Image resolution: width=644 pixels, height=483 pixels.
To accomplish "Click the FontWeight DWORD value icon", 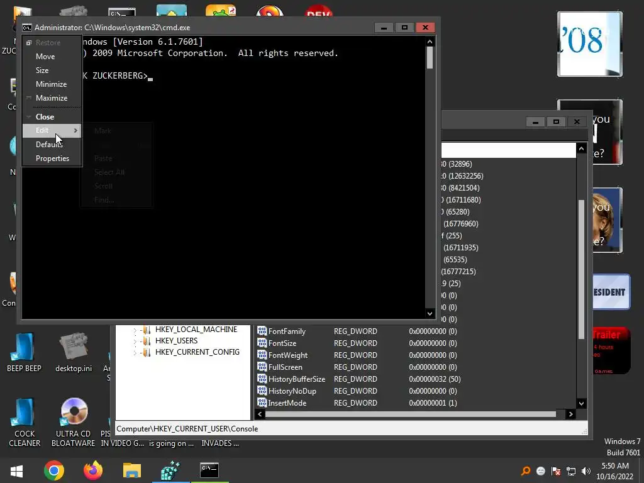I will pyautogui.click(x=262, y=355).
